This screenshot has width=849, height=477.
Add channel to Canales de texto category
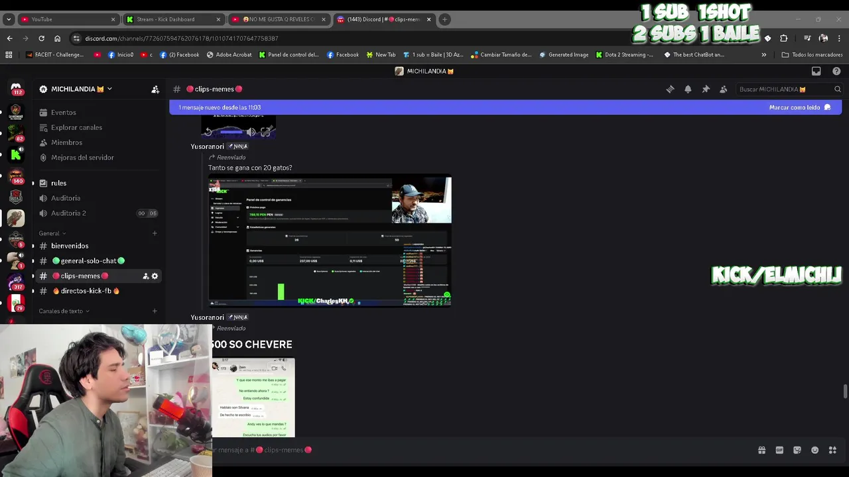pyautogui.click(x=155, y=311)
